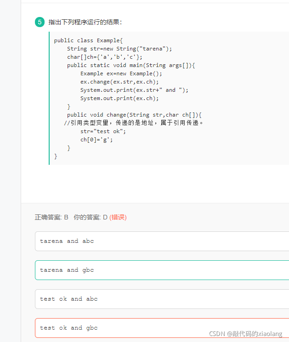Select answer option 'test ok and gbc'
The height and width of the screenshot is (342, 289).
[x=162, y=328]
